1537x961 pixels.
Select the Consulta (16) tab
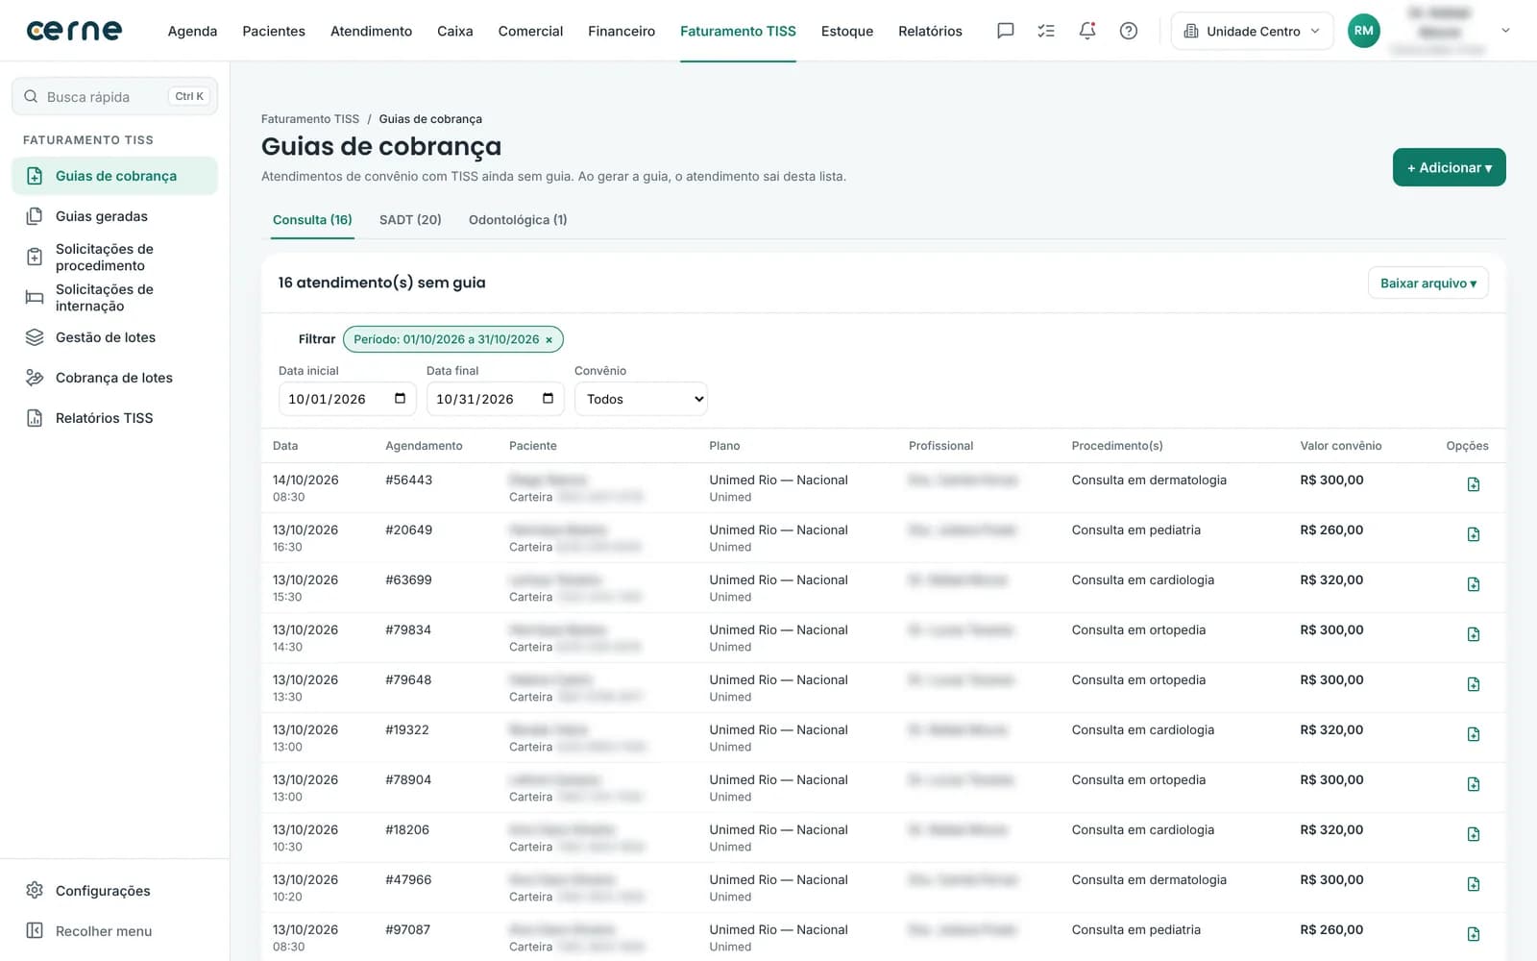pos(312,220)
